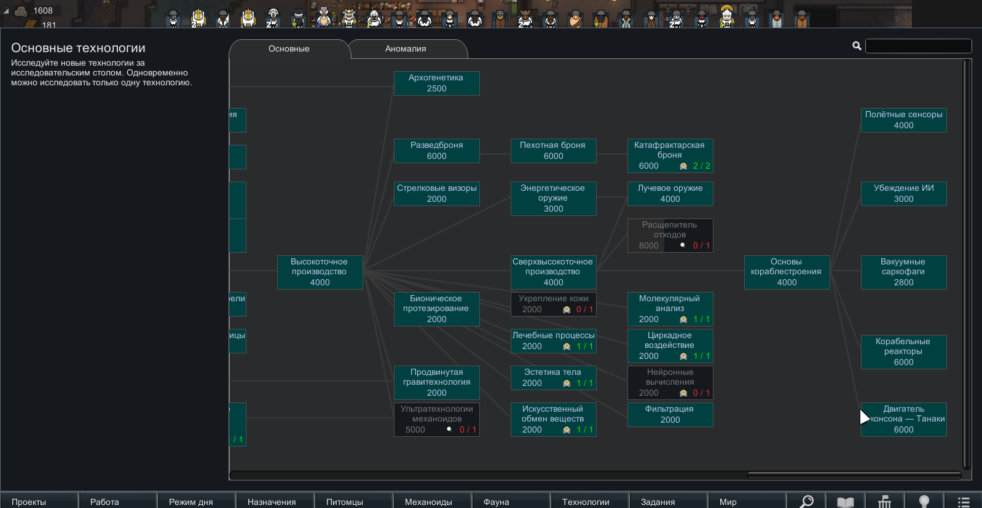Select the Полётные сенсоры research node

point(903,120)
